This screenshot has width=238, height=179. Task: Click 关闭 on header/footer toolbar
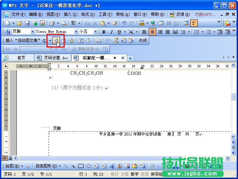click(143, 40)
